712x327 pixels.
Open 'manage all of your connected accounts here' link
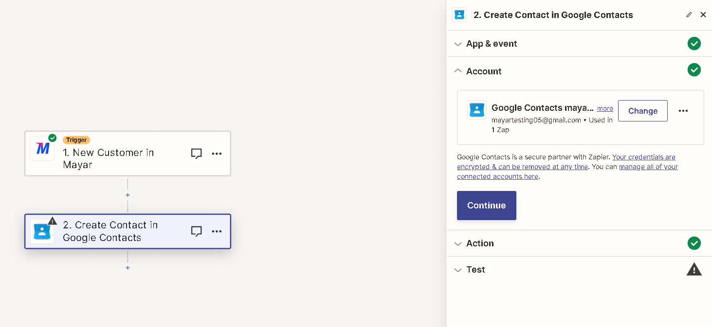(567, 172)
